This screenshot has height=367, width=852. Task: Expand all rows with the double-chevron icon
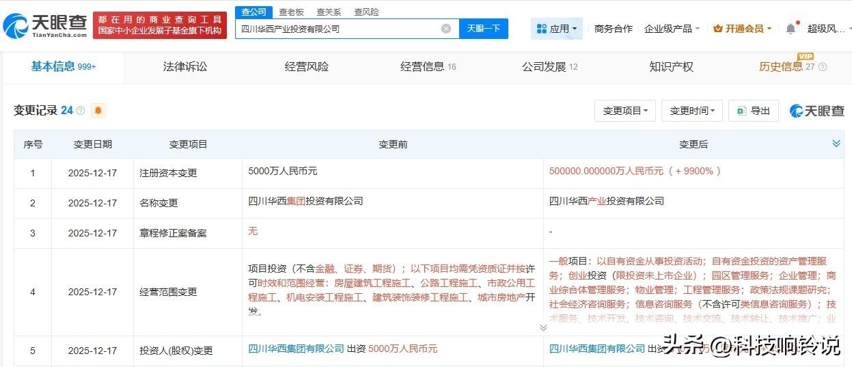point(836,144)
